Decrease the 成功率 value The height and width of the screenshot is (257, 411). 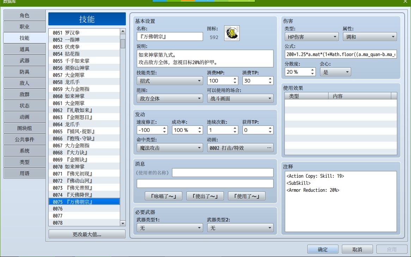pos(200,132)
